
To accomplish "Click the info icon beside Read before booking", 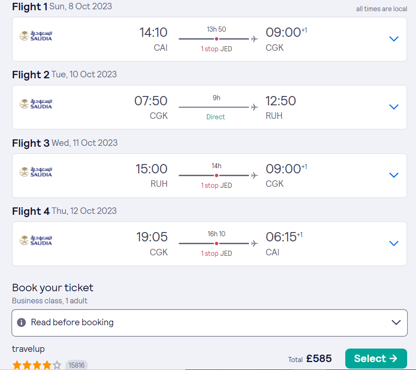I will coord(21,322).
